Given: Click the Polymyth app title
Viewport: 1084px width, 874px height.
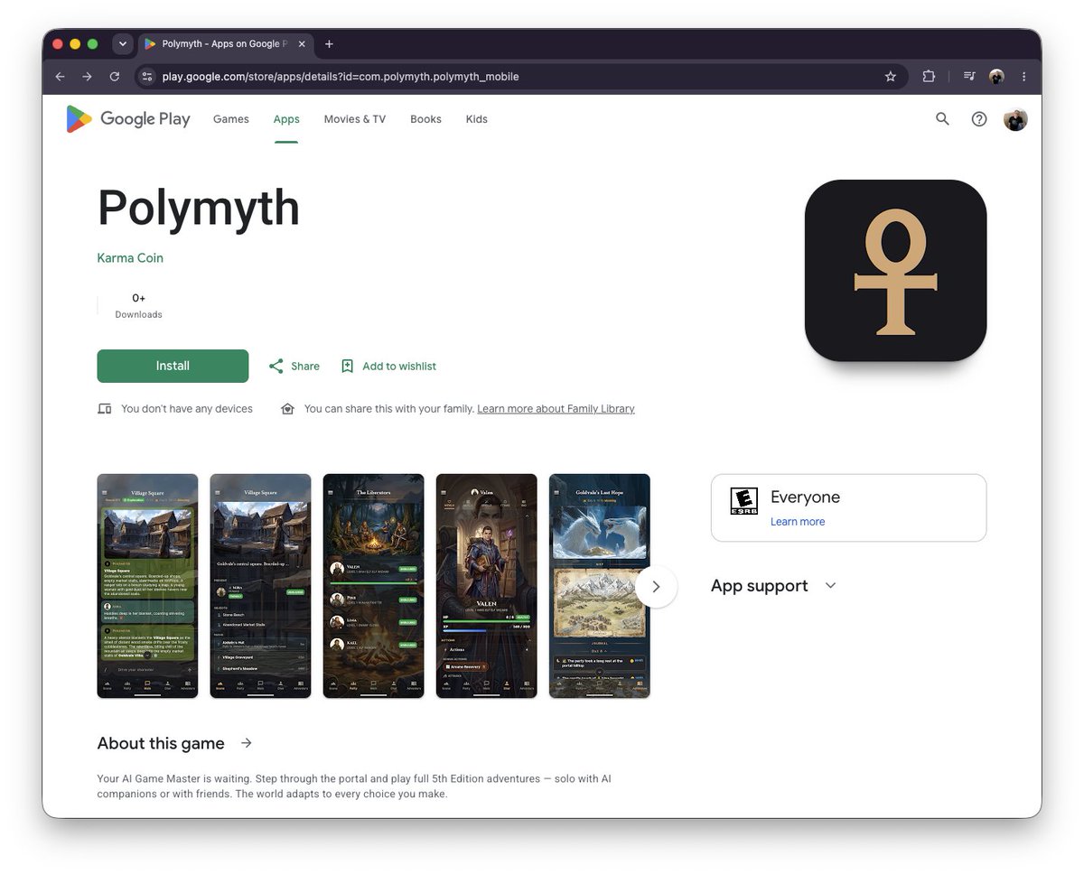Looking at the screenshot, I should [199, 209].
